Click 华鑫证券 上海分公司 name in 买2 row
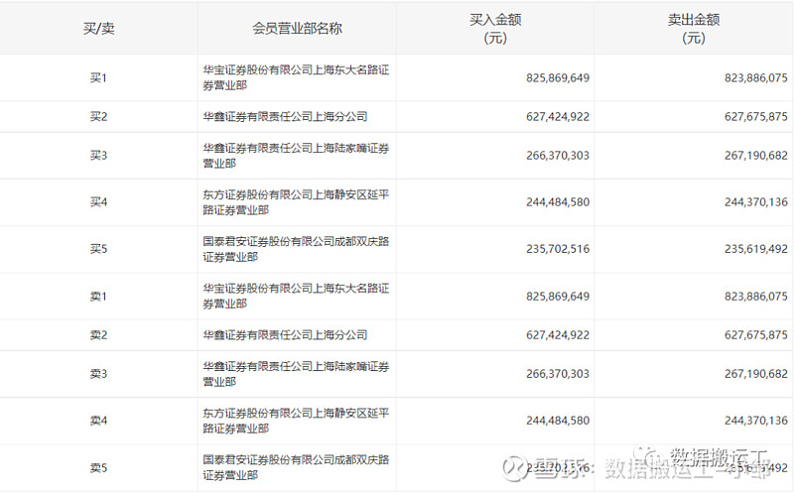 [x=285, y=117]
